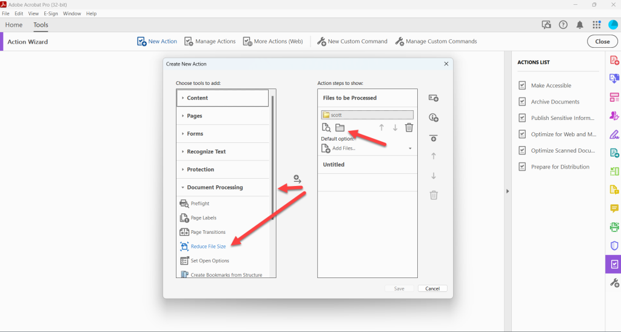
Task: Move the selected action step up
Action: click(434, 156)
